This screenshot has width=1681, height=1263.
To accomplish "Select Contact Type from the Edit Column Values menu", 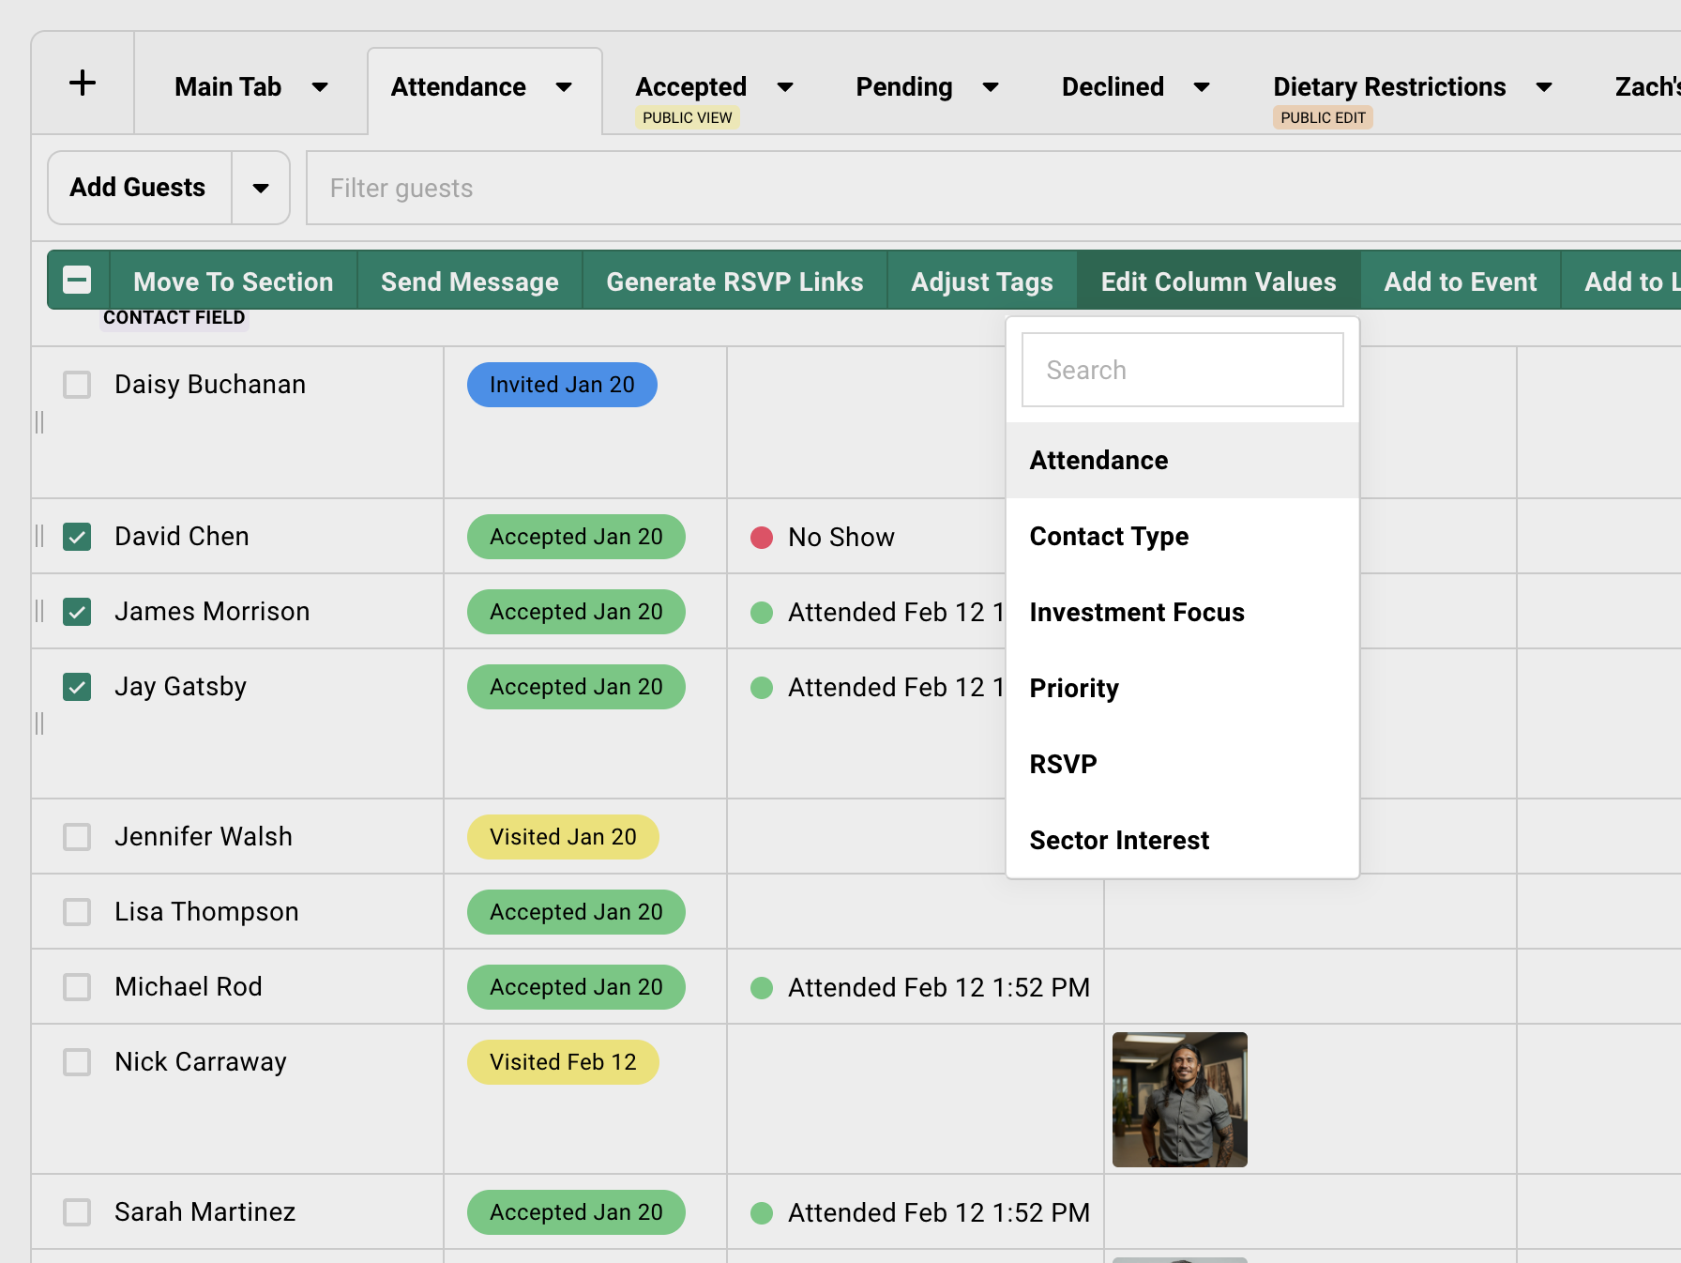I will (x=1109, y=536).
